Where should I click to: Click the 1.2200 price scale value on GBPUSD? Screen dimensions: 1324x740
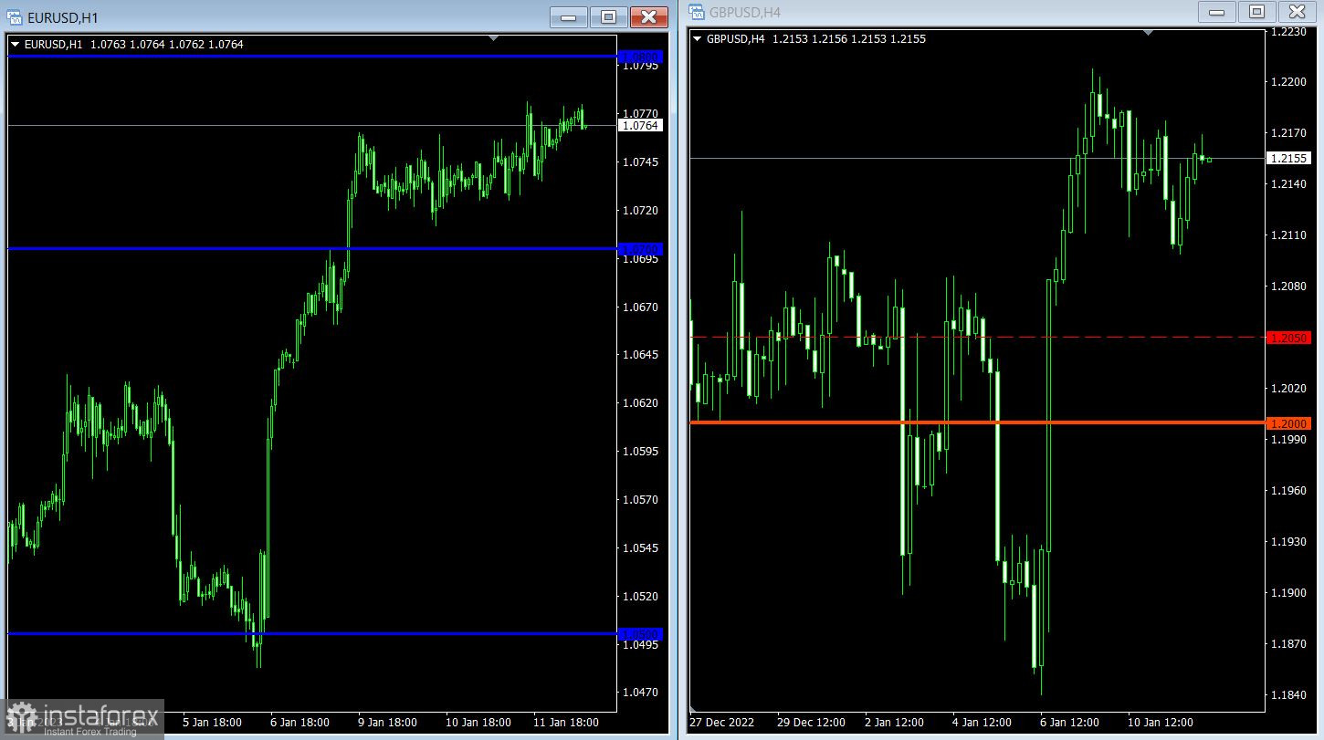[x=1288, y=81]
